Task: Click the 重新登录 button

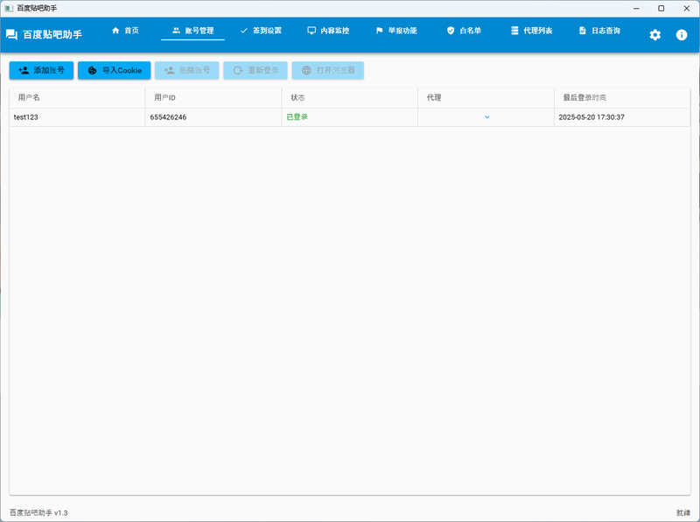Action: tap(255, 70)
